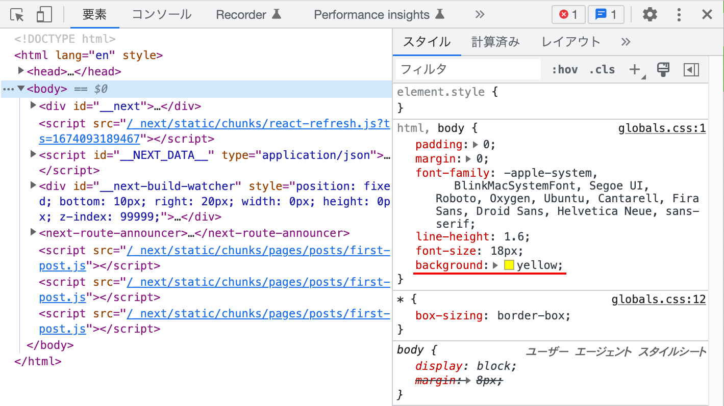Click the ユーザー エージェント スタイルシート label
Viewport: 724px width, 406px height.
pyautogui.click(x=616, y=351)
